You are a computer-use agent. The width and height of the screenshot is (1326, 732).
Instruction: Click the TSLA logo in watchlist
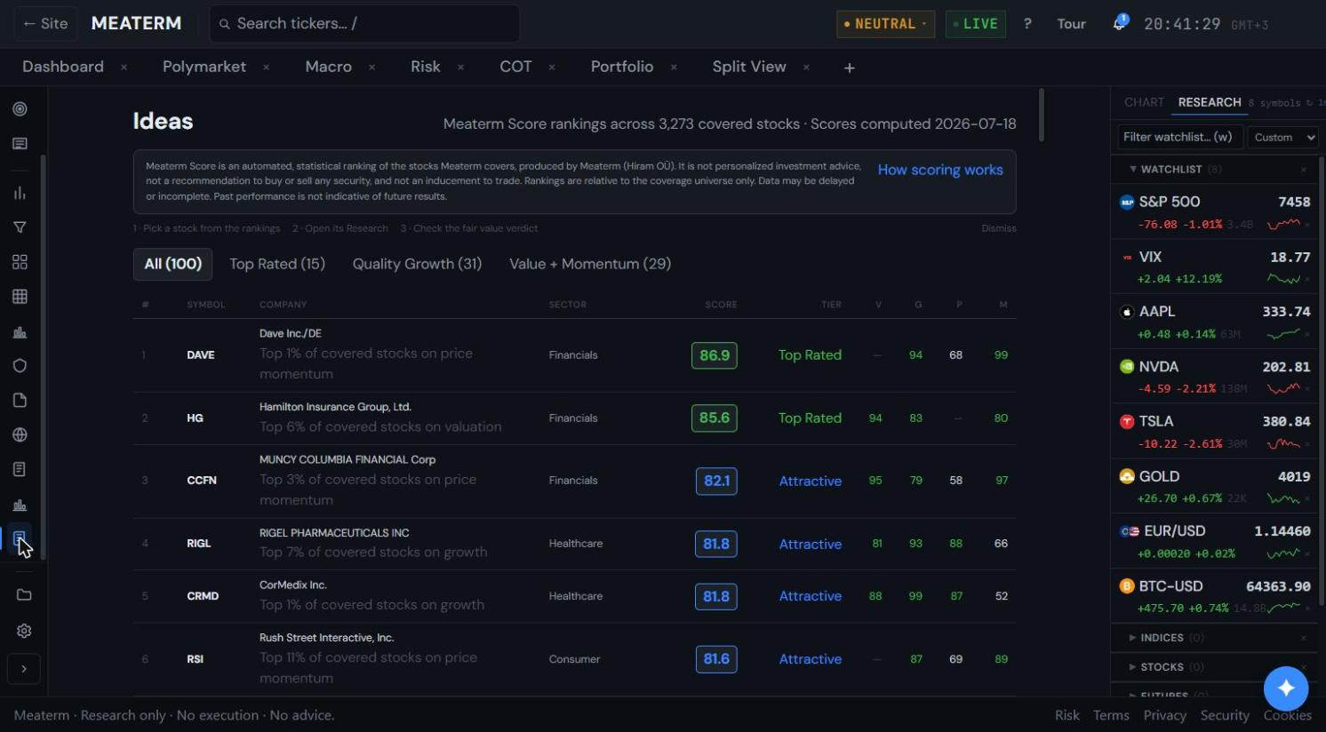[x=1127, y=422]
